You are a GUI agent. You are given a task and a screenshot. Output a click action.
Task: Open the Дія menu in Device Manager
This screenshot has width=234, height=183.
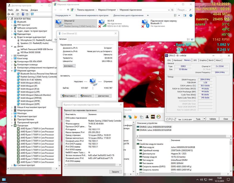(x=17, y=10)
